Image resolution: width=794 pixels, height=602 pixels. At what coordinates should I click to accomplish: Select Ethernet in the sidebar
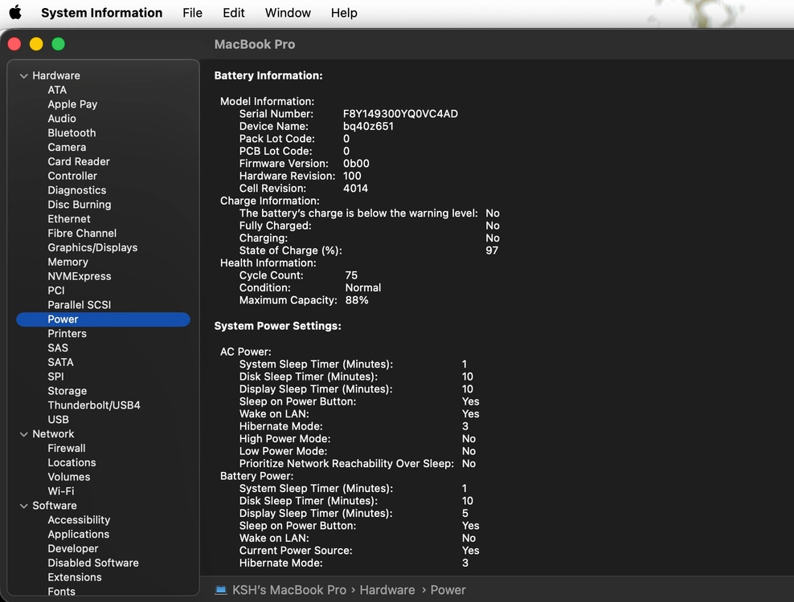tap(69, 219)
